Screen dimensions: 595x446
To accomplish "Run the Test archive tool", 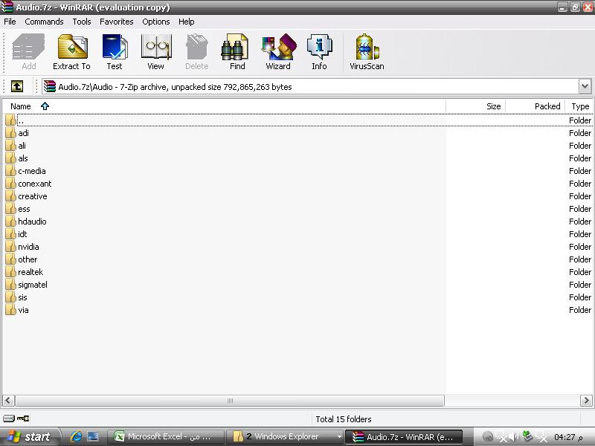I will (x=115, y=52).
